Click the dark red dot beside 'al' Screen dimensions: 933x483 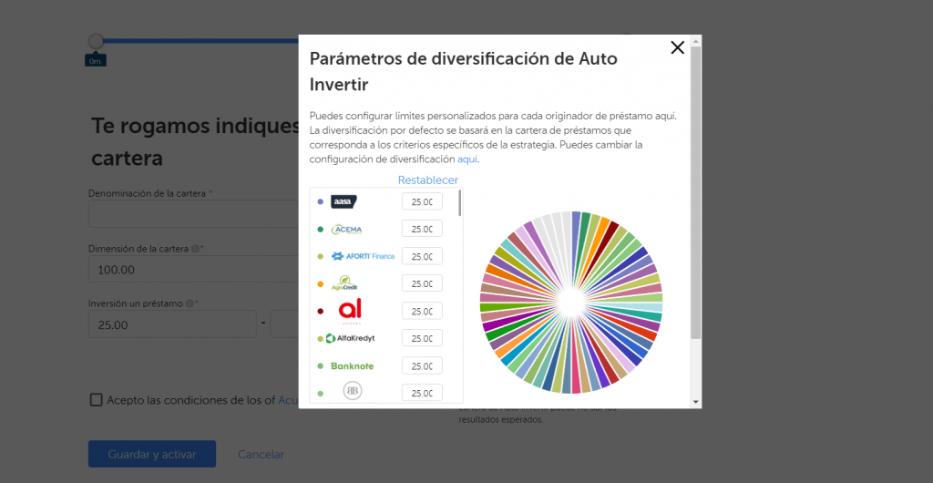coord(320,311)
